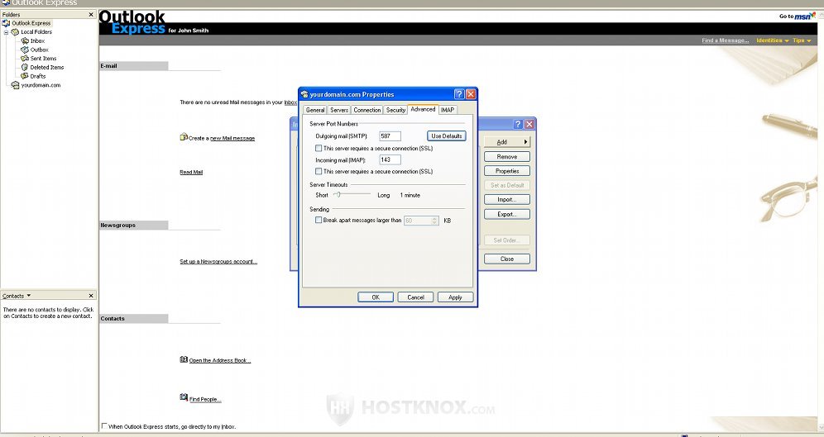The width and height of the screenshot is (824, 437).
Task: Click the Incoming mail IMAP port field
Action: (x=390, y=160)
